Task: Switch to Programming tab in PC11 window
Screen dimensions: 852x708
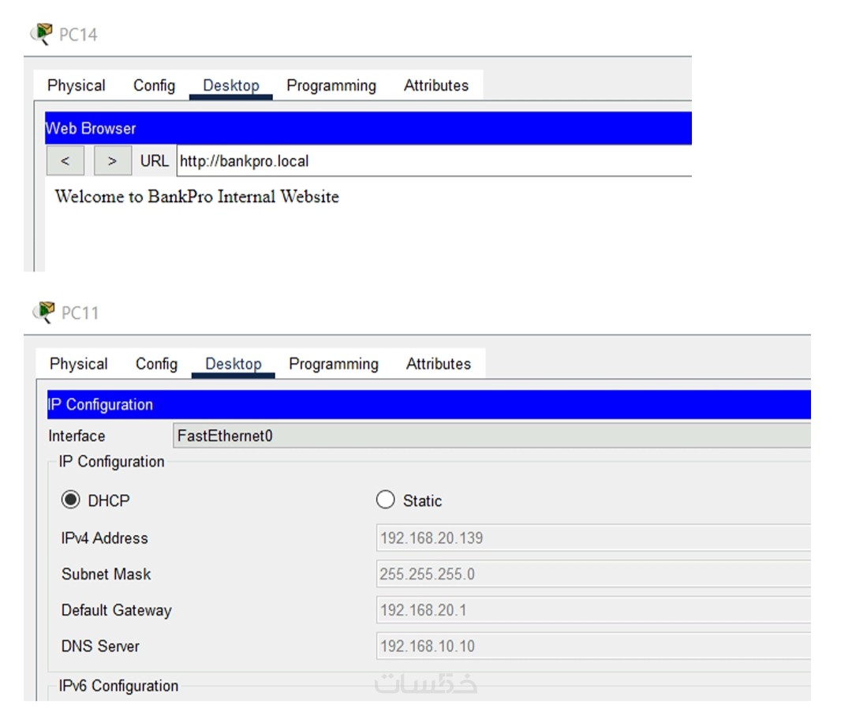Action: tap(334, 364)
